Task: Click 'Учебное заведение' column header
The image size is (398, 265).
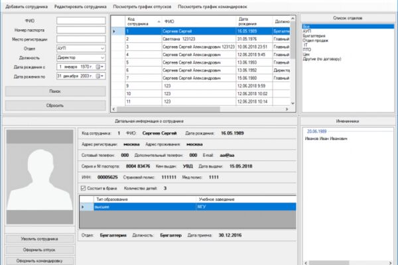Action: click(x=246, y=199)
